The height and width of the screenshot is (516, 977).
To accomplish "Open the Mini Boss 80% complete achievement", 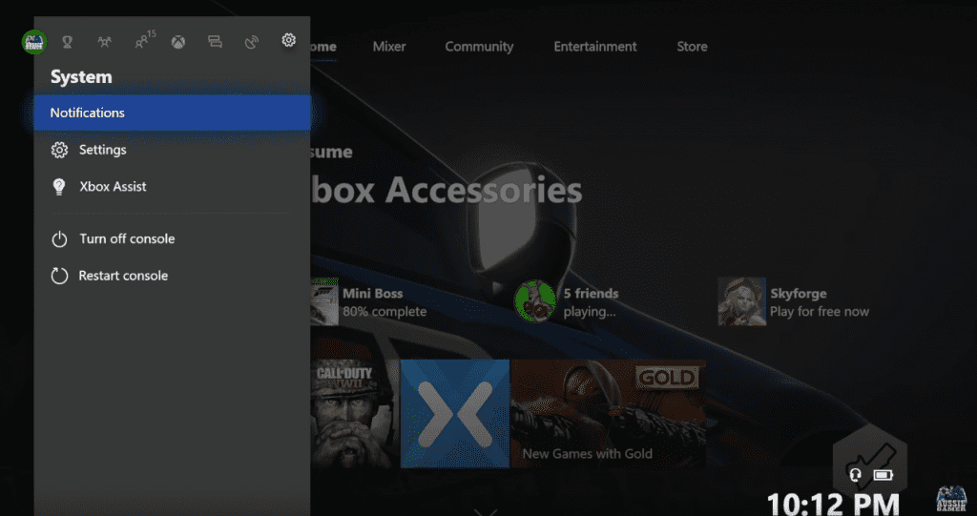I will point(369,302).
